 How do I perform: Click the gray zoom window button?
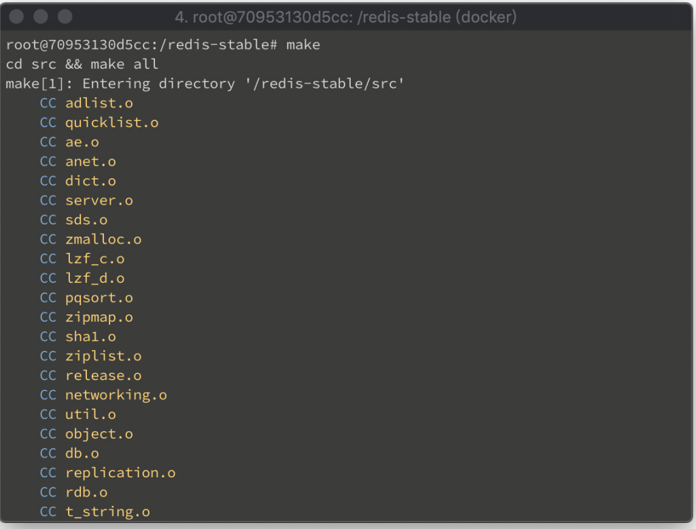(65, 16)
